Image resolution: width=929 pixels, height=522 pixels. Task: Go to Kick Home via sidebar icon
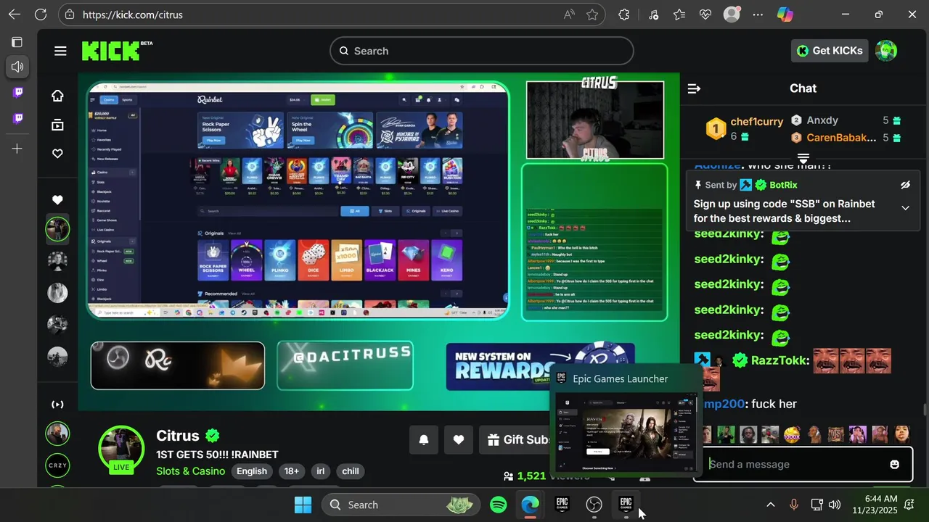click(x=57, y=96)
